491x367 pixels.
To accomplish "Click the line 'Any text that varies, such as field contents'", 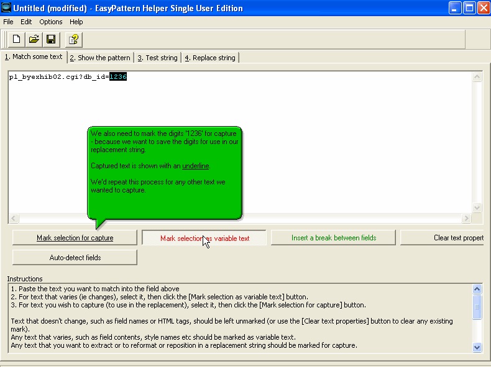I will point(153,337).
